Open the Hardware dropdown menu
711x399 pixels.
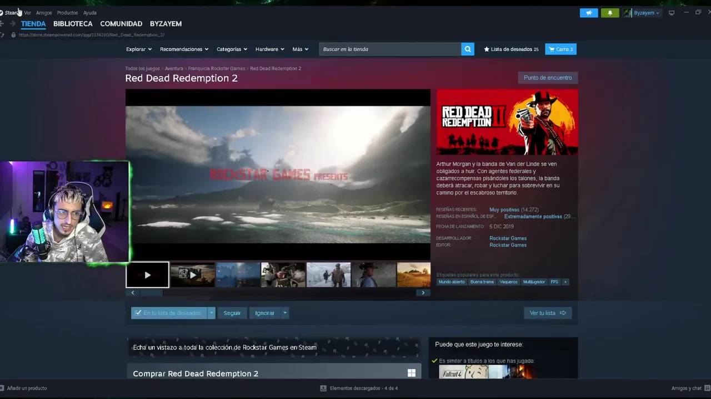point(269,49)
